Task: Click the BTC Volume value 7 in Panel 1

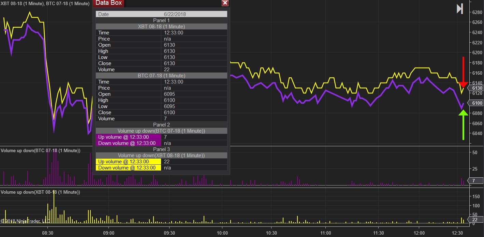Action: click(x=165, y=119)
